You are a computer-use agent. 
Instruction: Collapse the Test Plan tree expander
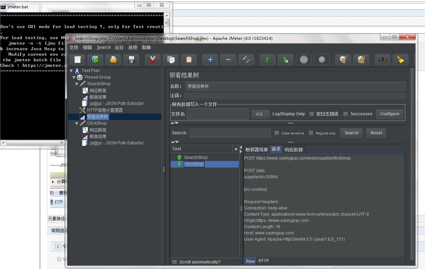pyautogui.click(x=71, y=71)
